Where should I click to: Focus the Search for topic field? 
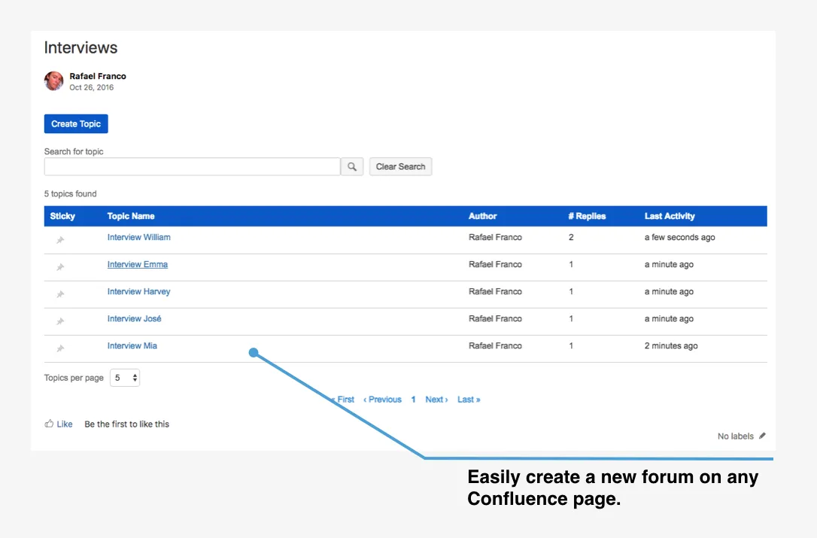pos(193,166)
